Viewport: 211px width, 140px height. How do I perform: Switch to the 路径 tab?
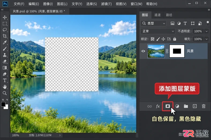coord(169,15)
